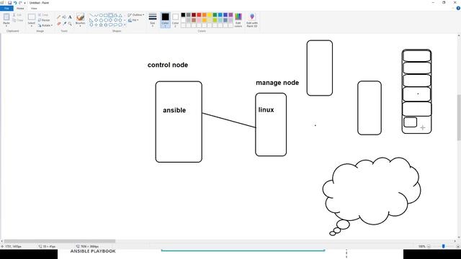461x259 pixels.
Task: Pick the five-point Star shape
Action: point(101,25)
